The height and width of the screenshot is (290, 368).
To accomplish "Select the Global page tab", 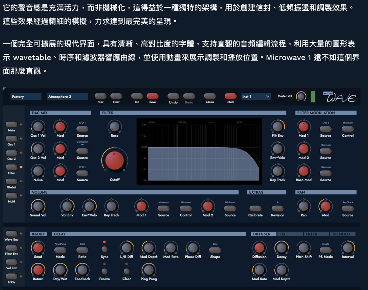I will pos(11,181).
